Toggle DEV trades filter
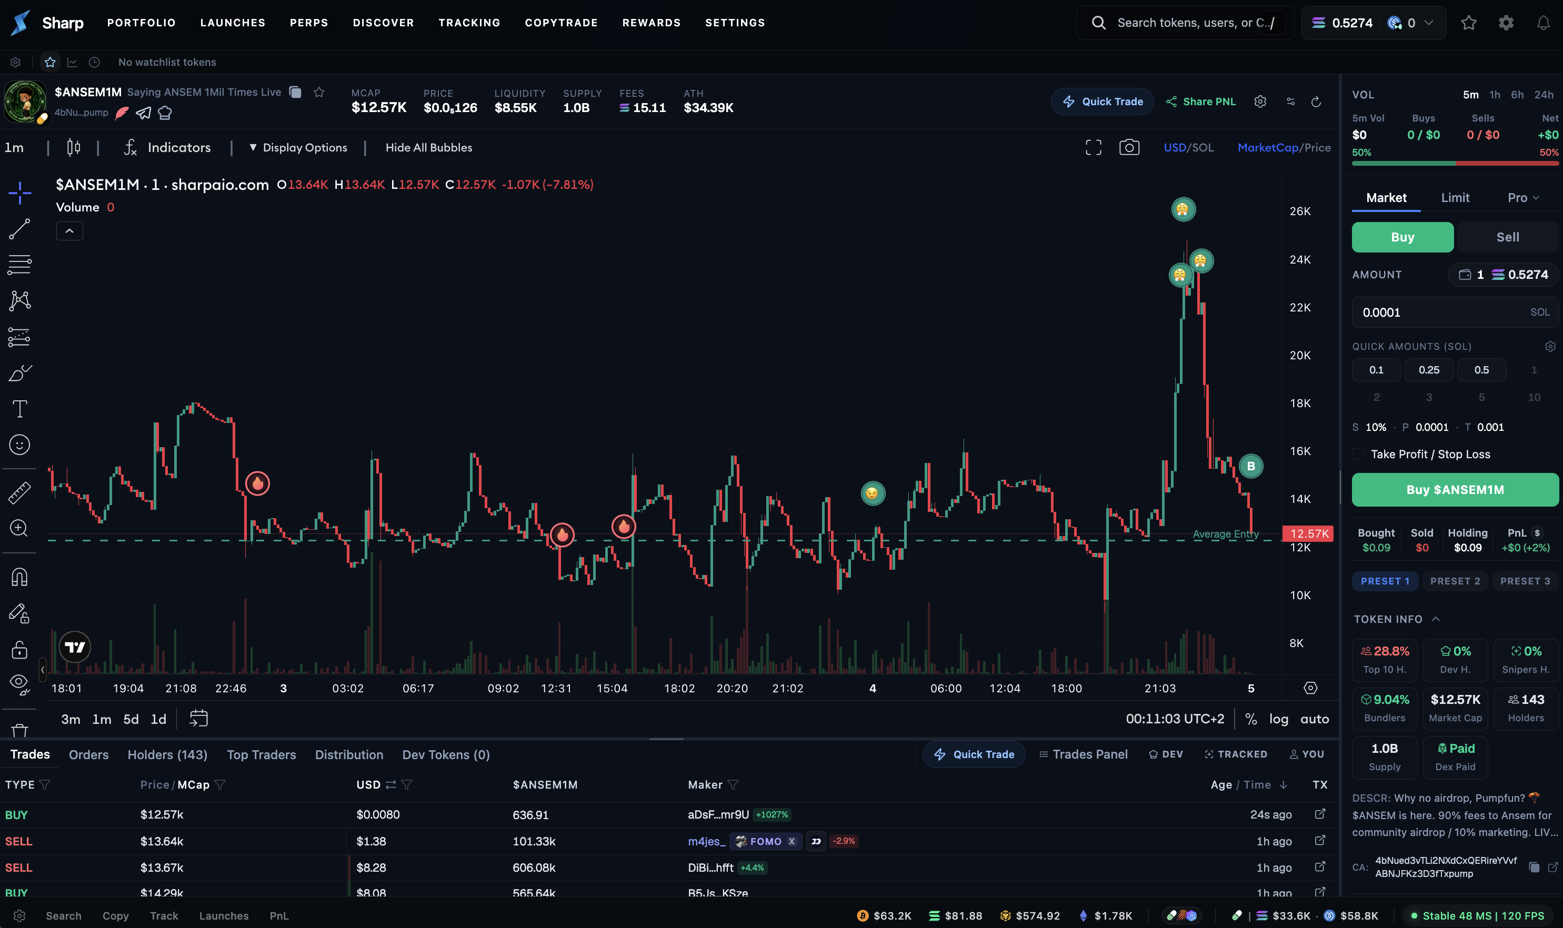Screen dimensions: 1563x928 (1166, 754)
